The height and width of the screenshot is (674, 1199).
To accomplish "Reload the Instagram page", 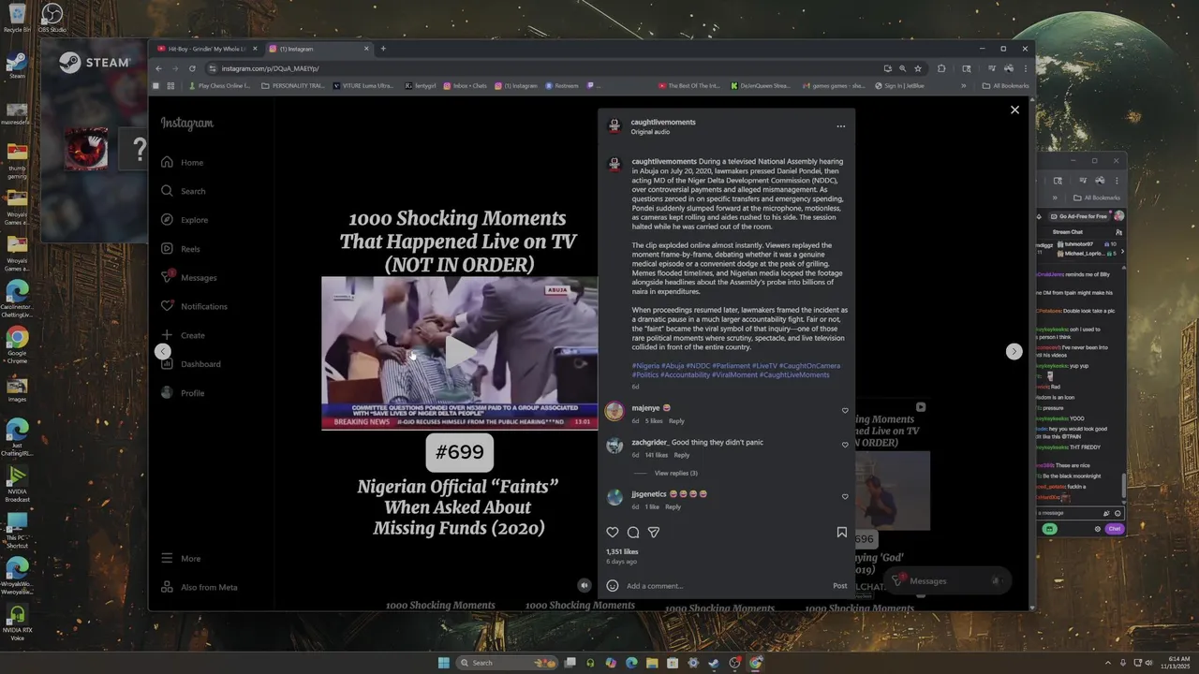I will click(x=192, y=68).
